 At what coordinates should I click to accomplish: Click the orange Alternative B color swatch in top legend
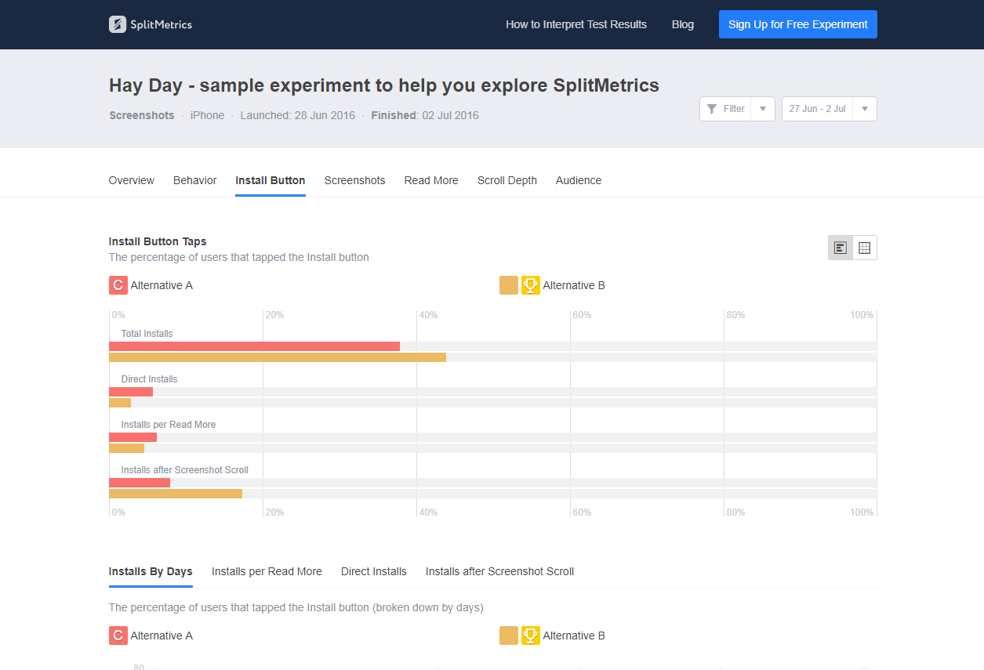(x=509, y=285)
